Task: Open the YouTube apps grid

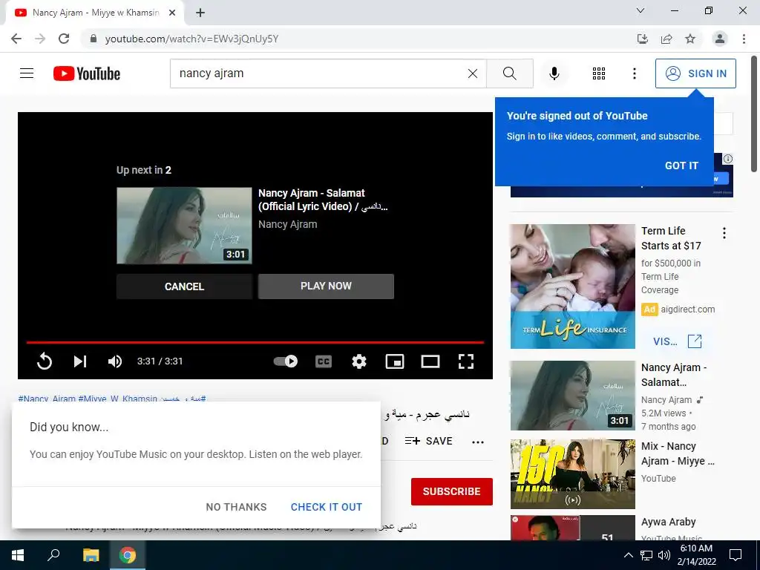Action: tap(599, 73)
